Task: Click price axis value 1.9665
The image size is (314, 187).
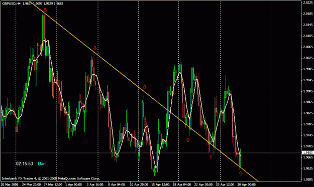Action: pyautogui.click(x=308, y=157)
